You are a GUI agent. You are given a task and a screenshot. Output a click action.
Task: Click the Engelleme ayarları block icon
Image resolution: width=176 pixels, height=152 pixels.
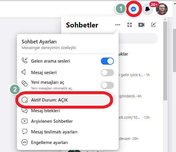(x=25, y=142)
